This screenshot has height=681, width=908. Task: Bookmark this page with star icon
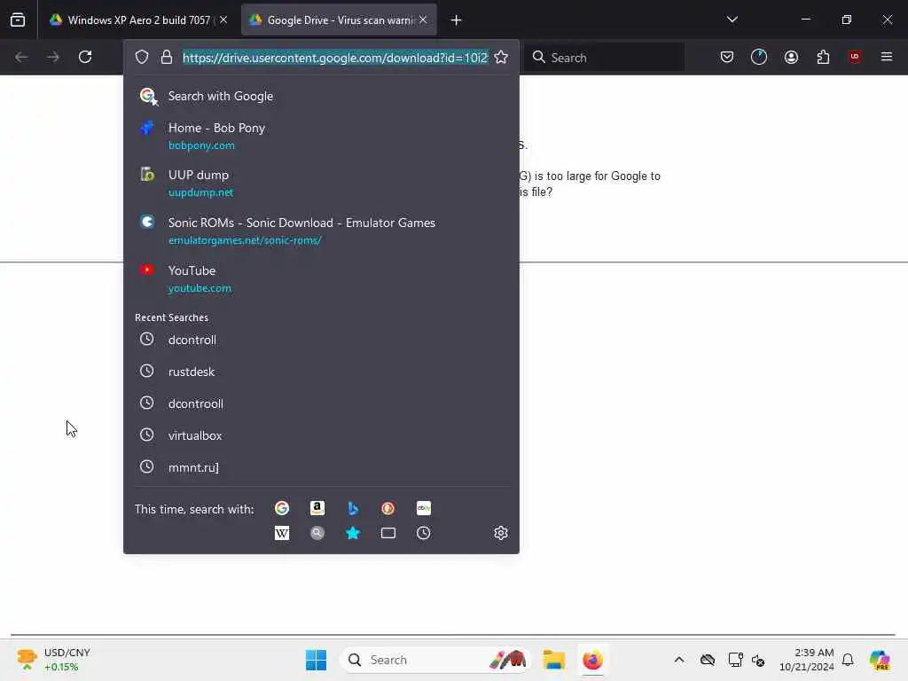point(502,58)
